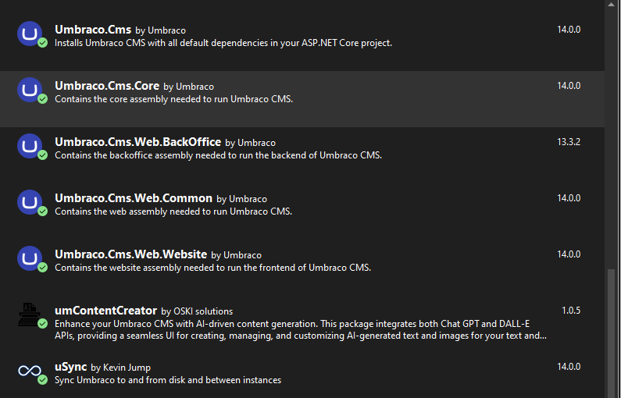Click the Umbraco.Cms package logo icon
This screenshot has width=621, height=398.
pyautogui.click(x=29, y=34)
